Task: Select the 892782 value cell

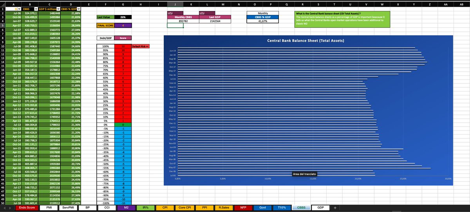Action: [183, 21]
